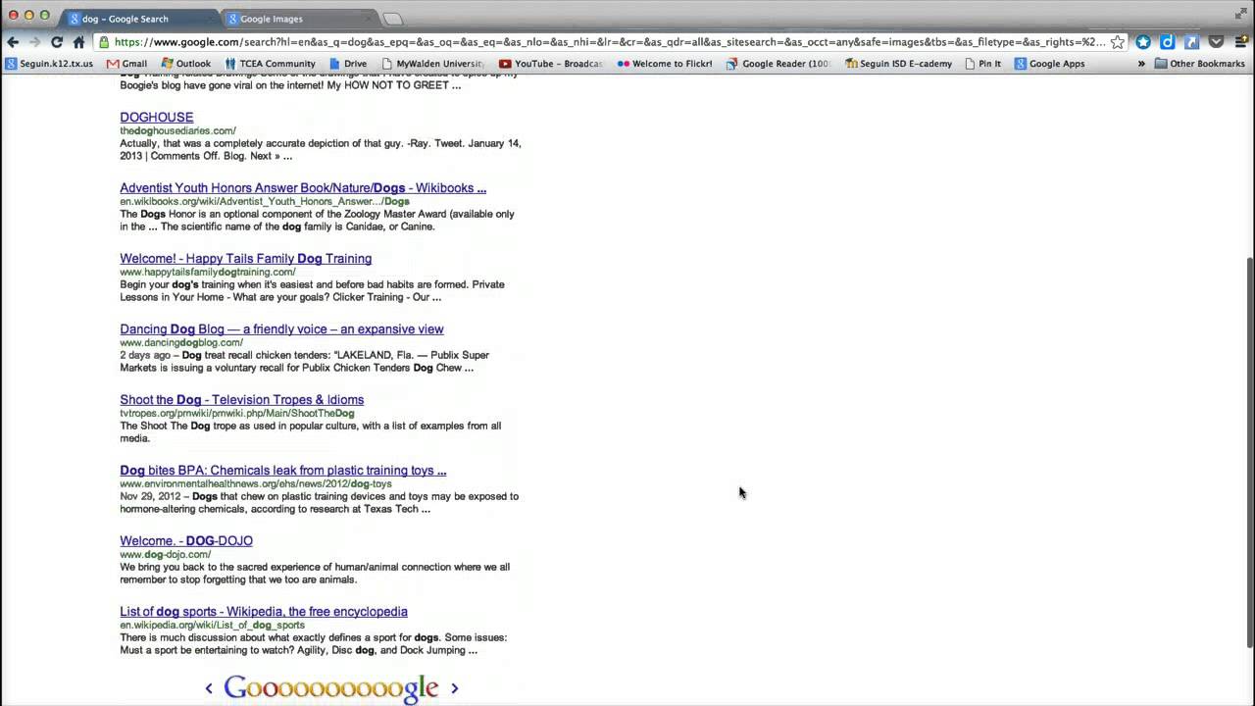The width and height of the screenshot is (1255, 706).
Task: Open the Welcome to Flickr bookmark
Action: tap(665, 64)
